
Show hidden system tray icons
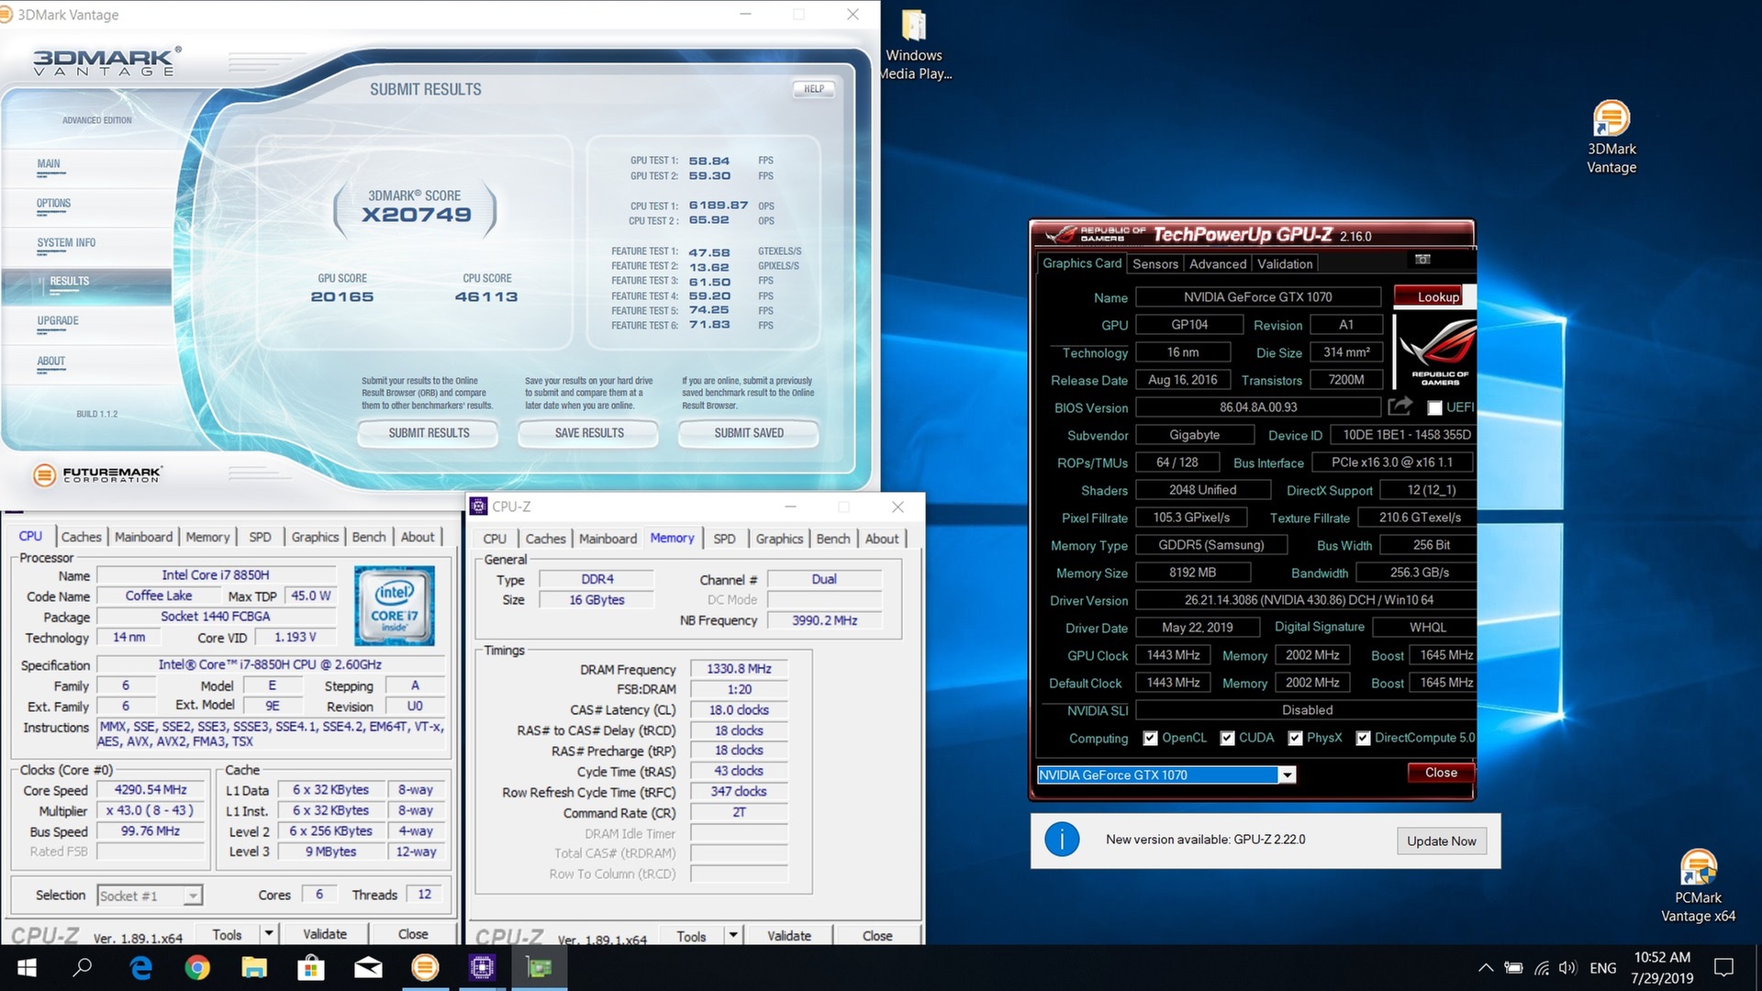point(1485,968)
